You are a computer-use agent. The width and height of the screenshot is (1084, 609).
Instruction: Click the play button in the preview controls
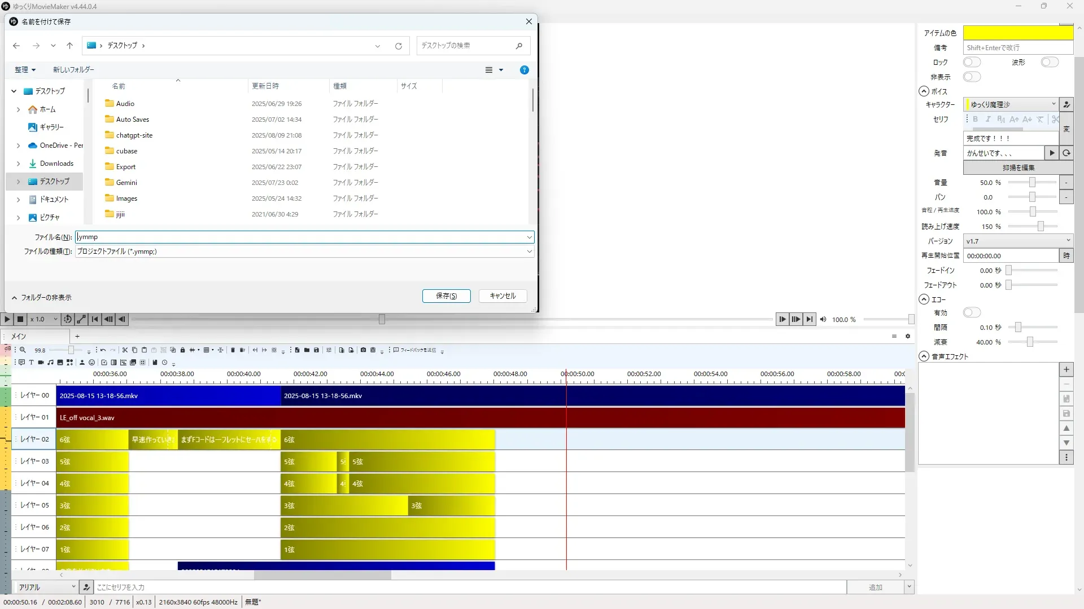[x=7, y=319]
